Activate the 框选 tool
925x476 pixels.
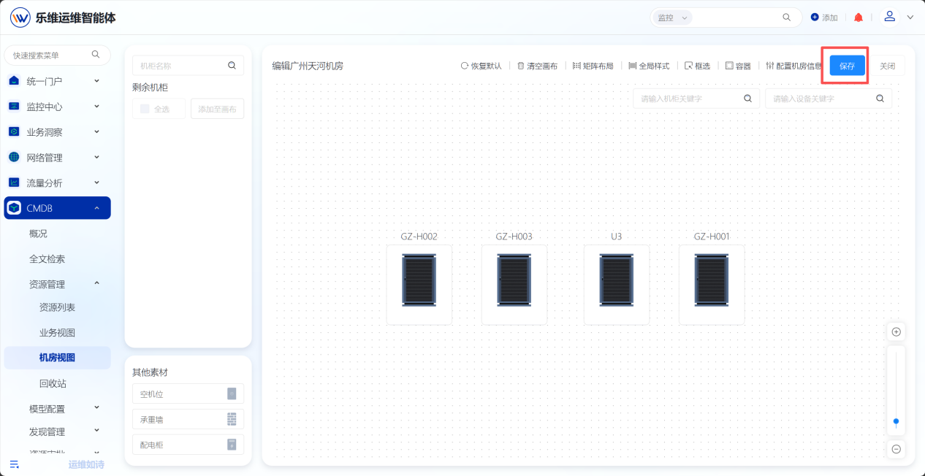click(697, 66)
